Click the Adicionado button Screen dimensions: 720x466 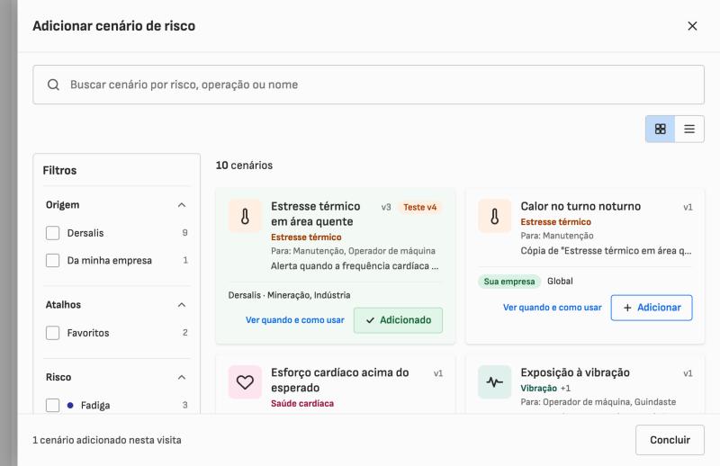click(398, 320)
